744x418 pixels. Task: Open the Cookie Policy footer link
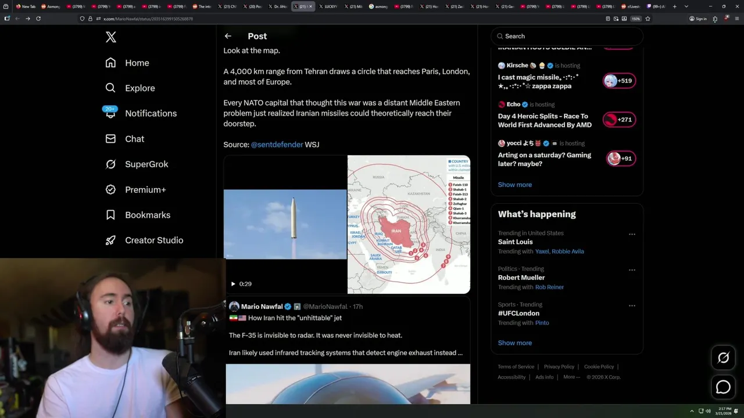(x=599, y=367)
